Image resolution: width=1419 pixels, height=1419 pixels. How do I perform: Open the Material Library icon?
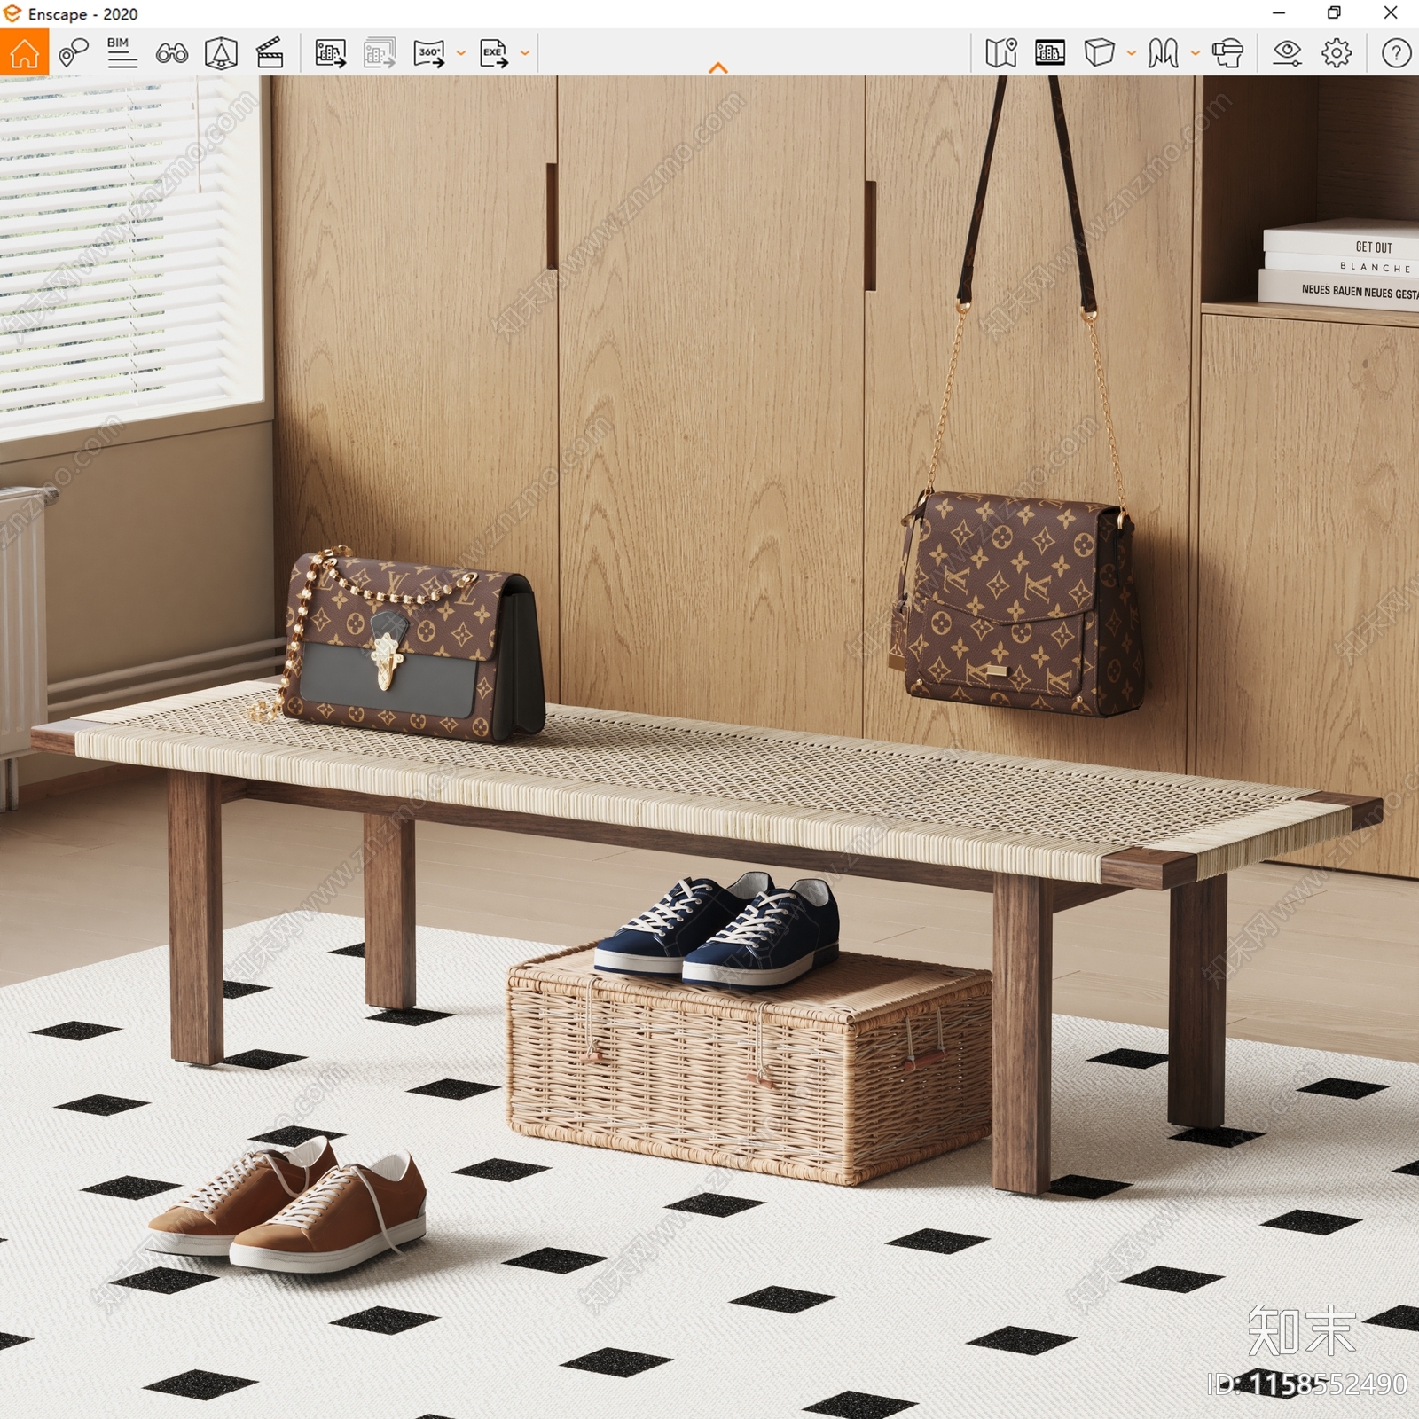tap(1163, 53)
